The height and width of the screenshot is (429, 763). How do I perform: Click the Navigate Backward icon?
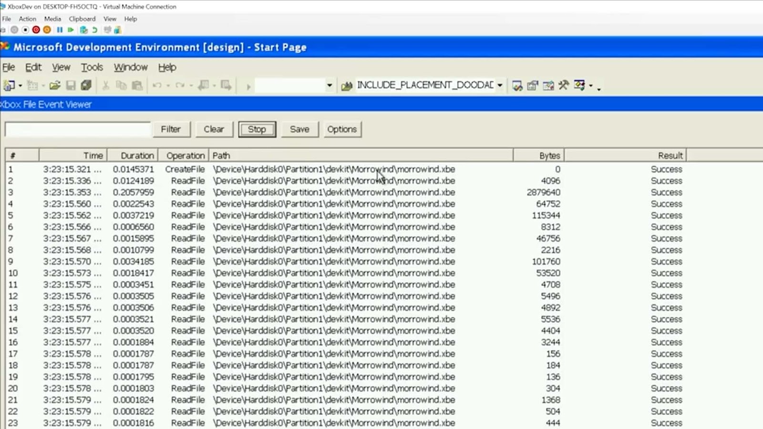[x=204, y=85]
